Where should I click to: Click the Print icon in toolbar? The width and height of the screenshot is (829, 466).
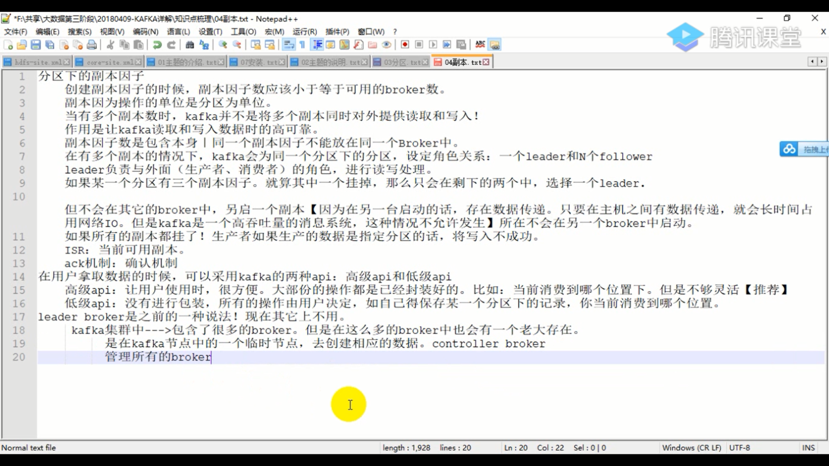click(x=92, y=44)
